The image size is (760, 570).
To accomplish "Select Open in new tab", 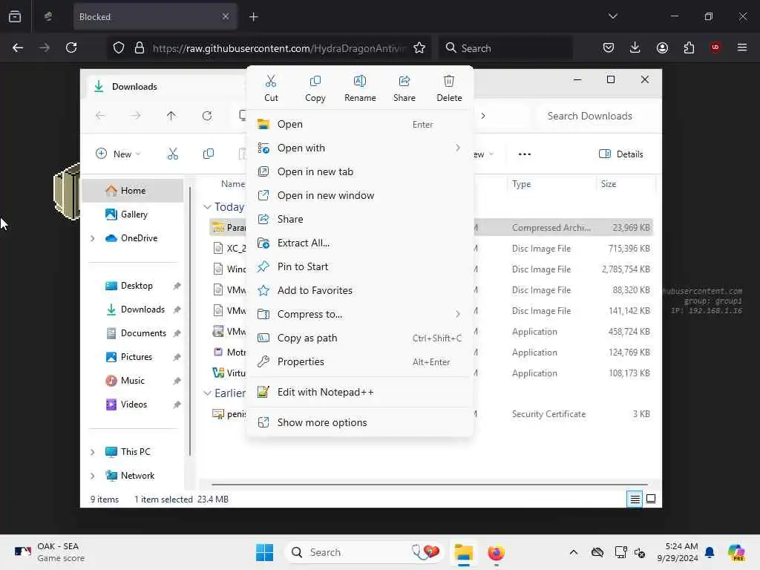I will tap(360, 171).
